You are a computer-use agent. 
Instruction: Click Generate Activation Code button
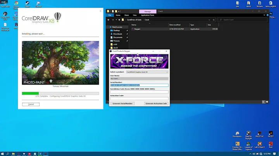pyautogui.click(x=156, y=103)
